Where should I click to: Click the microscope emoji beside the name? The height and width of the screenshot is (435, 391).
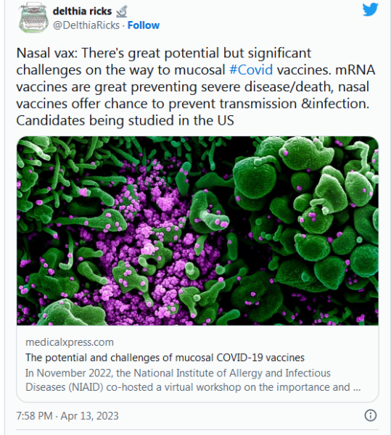[x=122, y=12]
